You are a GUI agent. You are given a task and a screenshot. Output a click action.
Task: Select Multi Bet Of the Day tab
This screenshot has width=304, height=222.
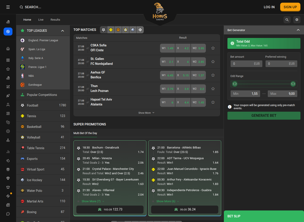click(x=85, y=133)
